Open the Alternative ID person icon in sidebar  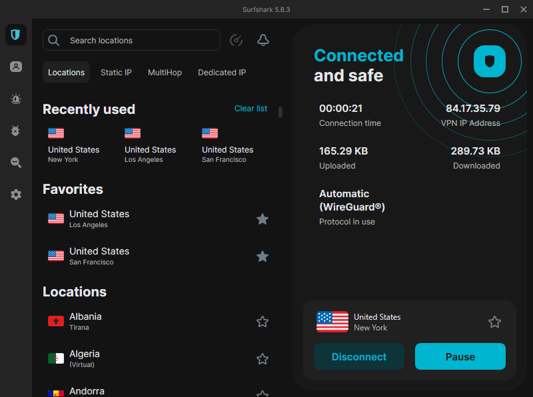click(15, 67)
